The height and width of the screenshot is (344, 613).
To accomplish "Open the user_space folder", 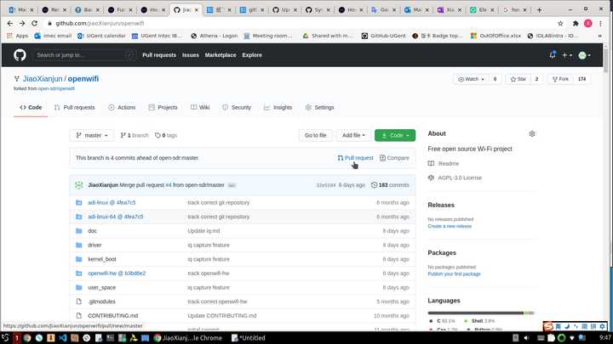I will [x=101, y=287].
